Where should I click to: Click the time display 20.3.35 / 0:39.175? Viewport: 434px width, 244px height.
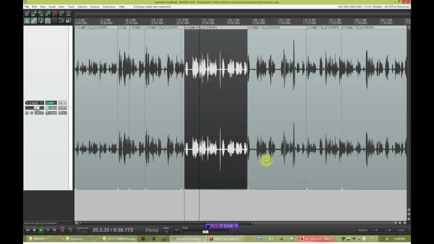pyautogui.click(x=113, y=230)
